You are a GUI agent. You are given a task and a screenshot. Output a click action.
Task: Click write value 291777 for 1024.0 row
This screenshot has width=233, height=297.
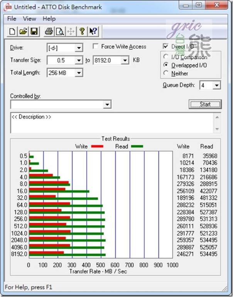click(186, 233)
